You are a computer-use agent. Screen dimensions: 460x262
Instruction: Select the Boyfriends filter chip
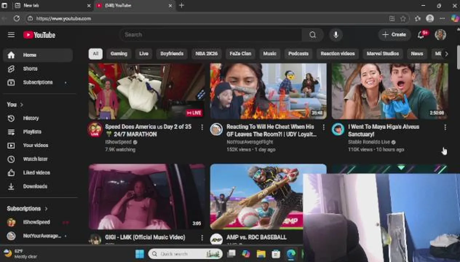click(172, 54)
